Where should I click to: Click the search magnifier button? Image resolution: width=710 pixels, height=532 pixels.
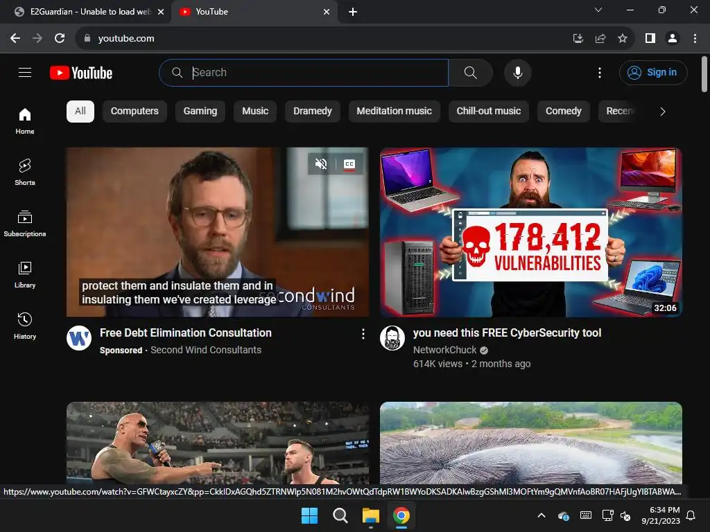coord(471,72)
